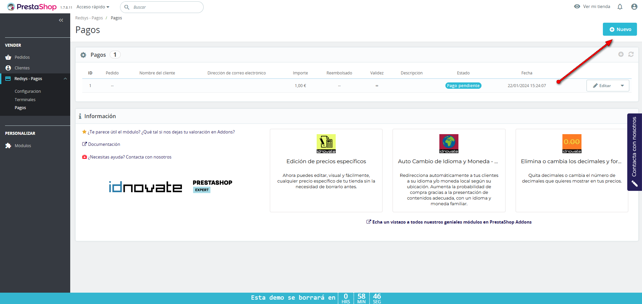642x304 pixels.
Task: Click the Pedido column header
Action: (112, 73)
